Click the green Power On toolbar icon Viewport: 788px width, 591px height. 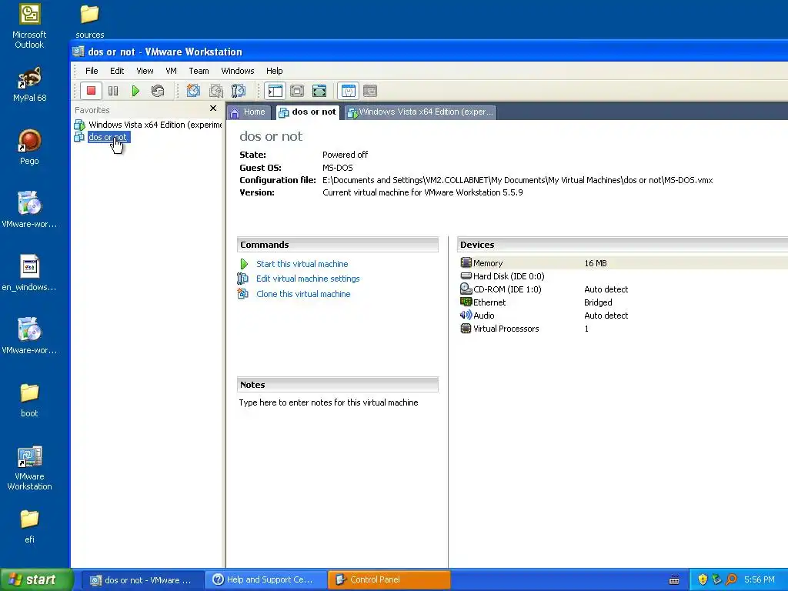(x=135, y=91)
